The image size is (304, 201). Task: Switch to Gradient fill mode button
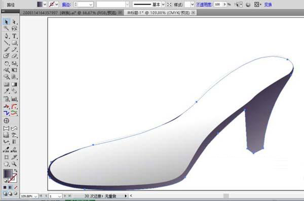point(10,187)
